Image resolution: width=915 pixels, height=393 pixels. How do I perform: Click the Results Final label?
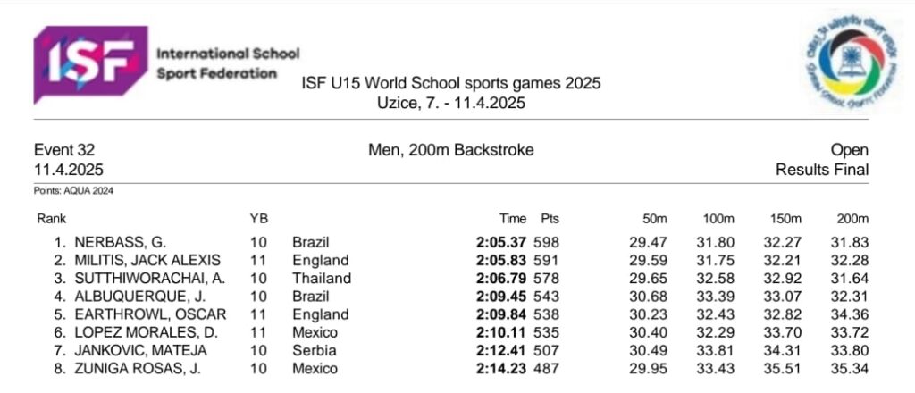pyautogui.click(x=822, y=170)
